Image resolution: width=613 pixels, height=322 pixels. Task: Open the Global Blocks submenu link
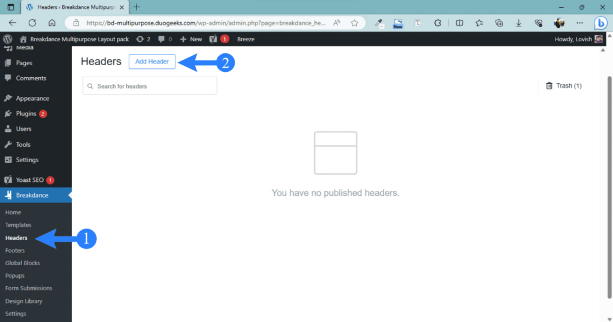coord(23,263)
